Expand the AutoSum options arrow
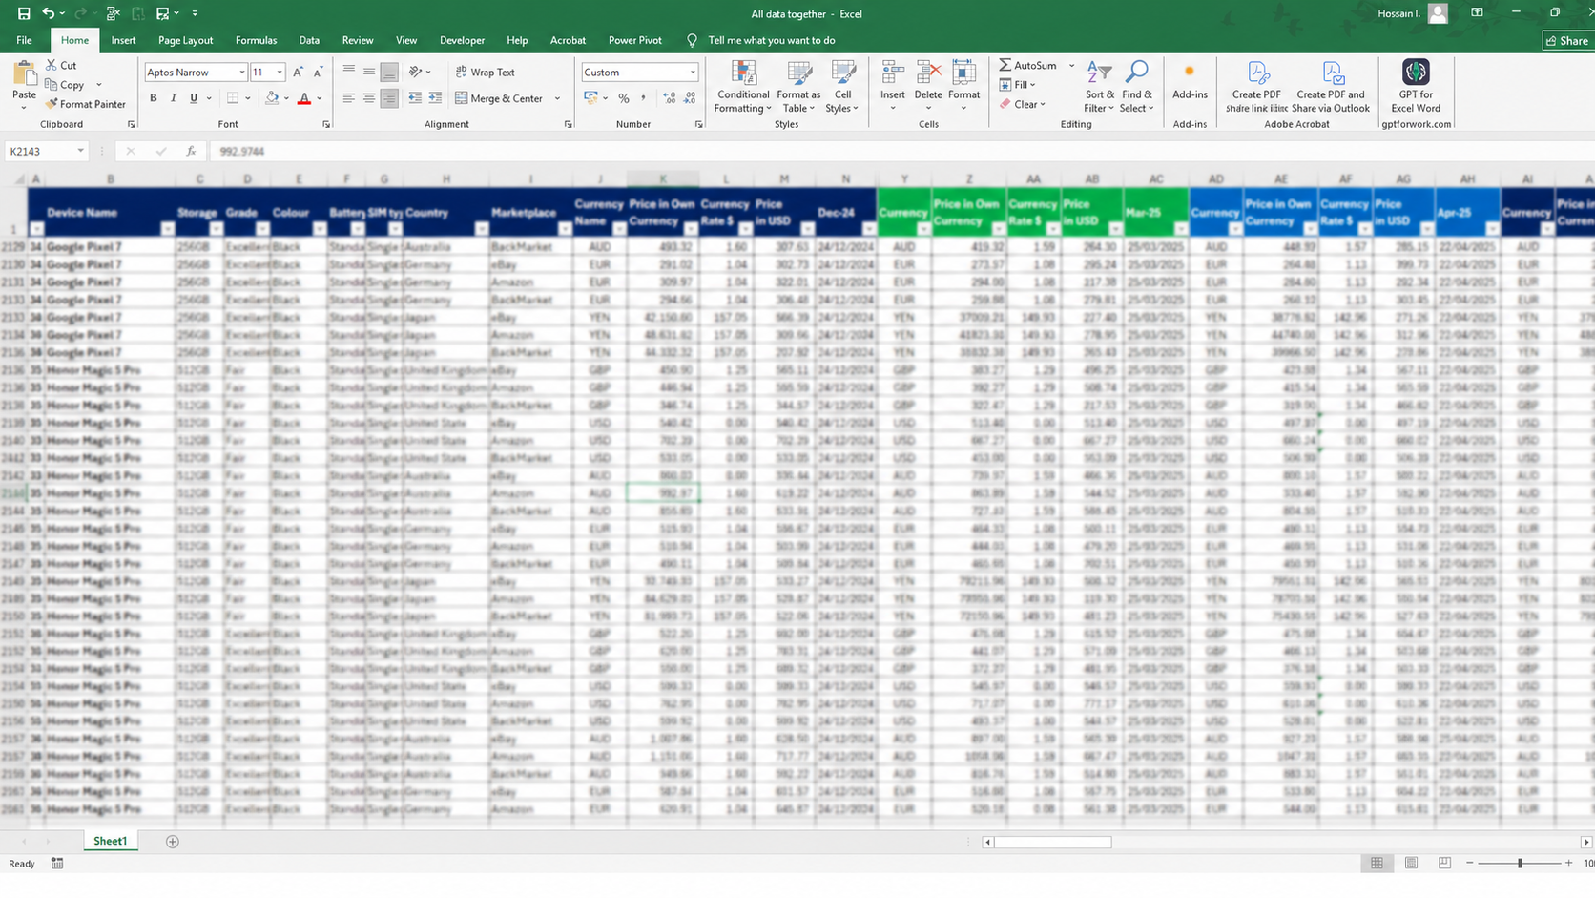 click(x=1071, y=66)
